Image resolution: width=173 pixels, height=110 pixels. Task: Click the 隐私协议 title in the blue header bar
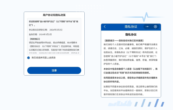tap(131, 27)
